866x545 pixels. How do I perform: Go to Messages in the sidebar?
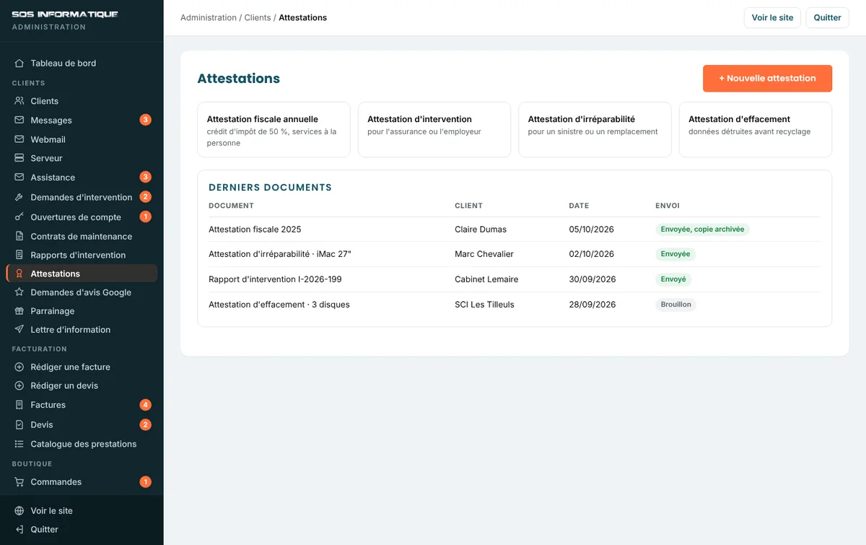point(82,120)
